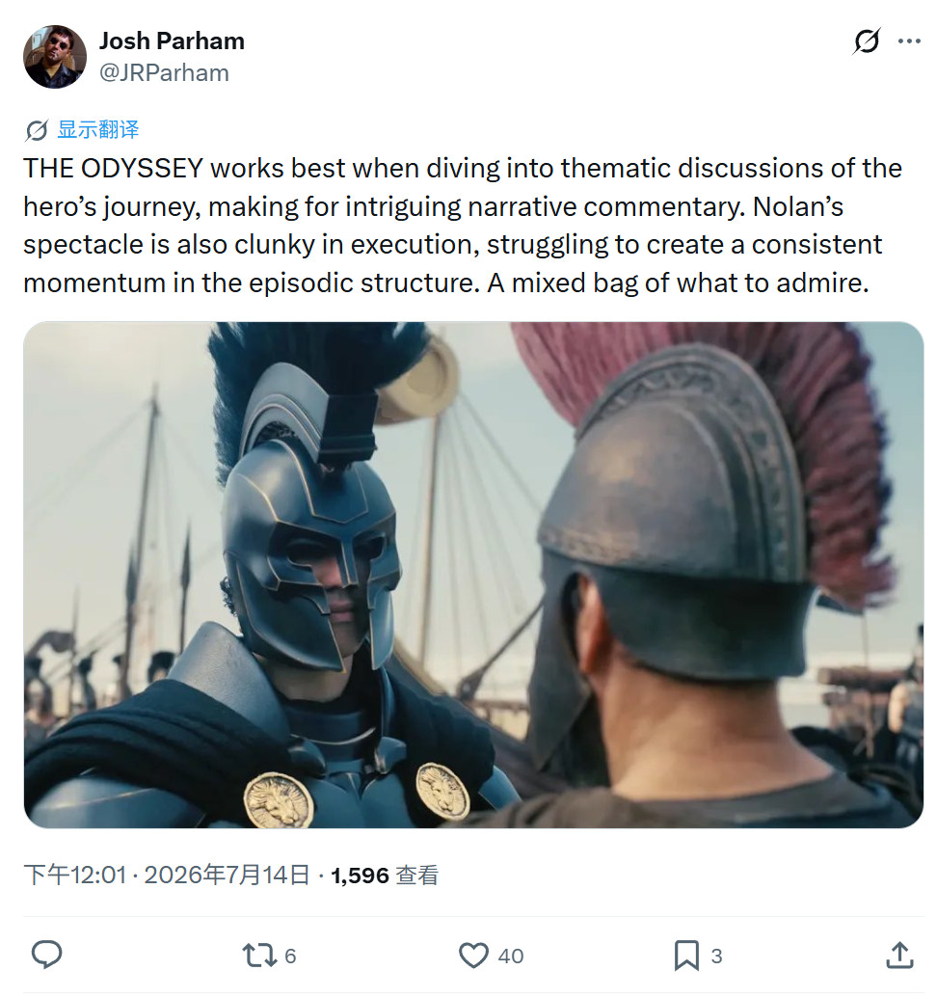The image size is (937, 997).
Task: Click the Josh Parham display name
Action: [x=172, y=40]
